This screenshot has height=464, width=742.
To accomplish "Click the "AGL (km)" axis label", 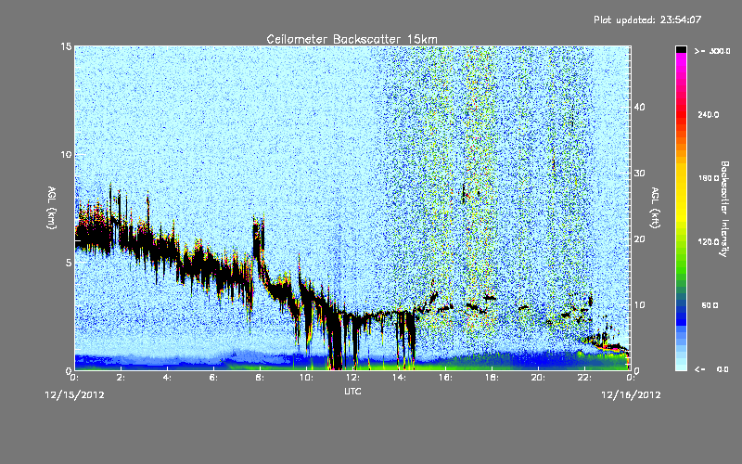I will [52, 207].
